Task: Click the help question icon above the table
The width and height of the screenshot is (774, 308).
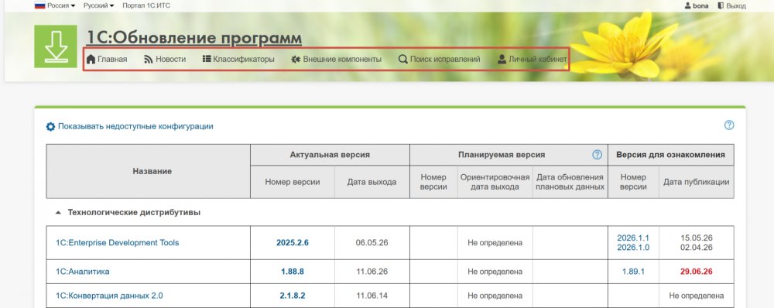Action: coord(729,125)
